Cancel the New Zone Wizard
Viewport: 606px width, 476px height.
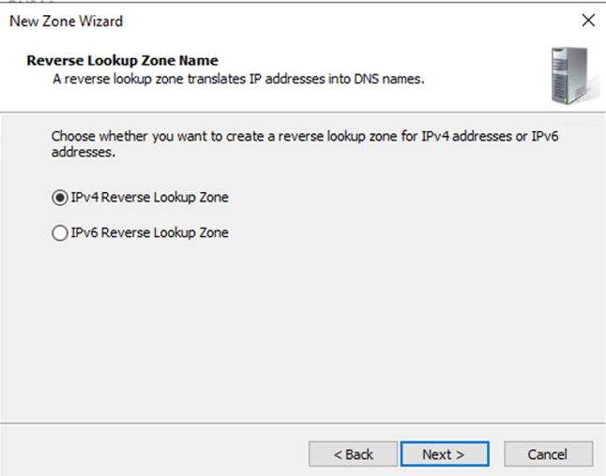(548, 454)
